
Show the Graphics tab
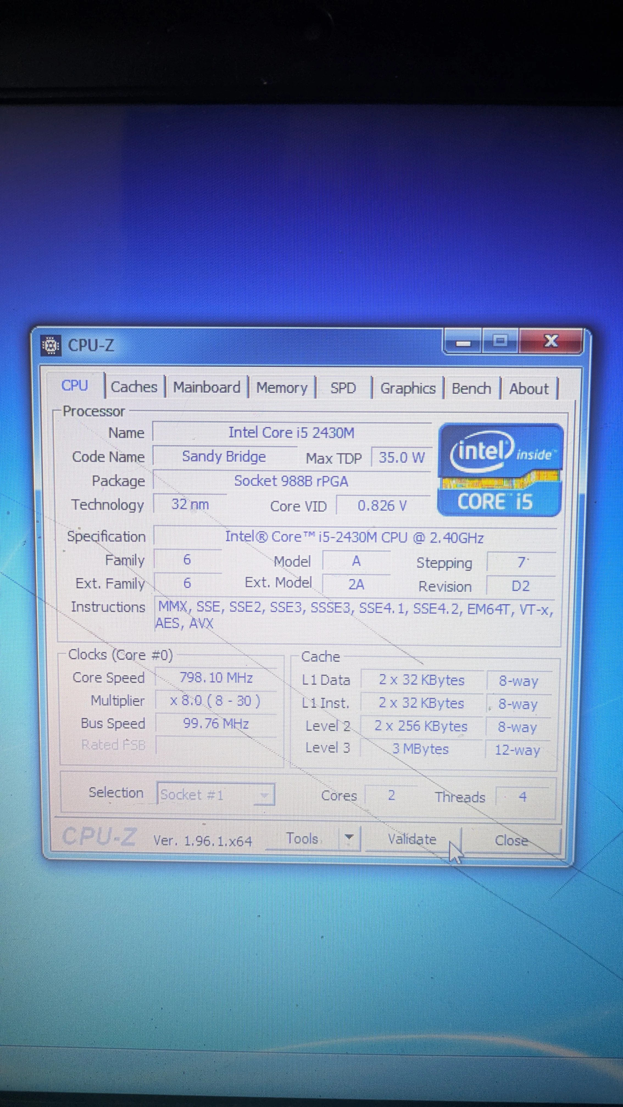[408, 388]
